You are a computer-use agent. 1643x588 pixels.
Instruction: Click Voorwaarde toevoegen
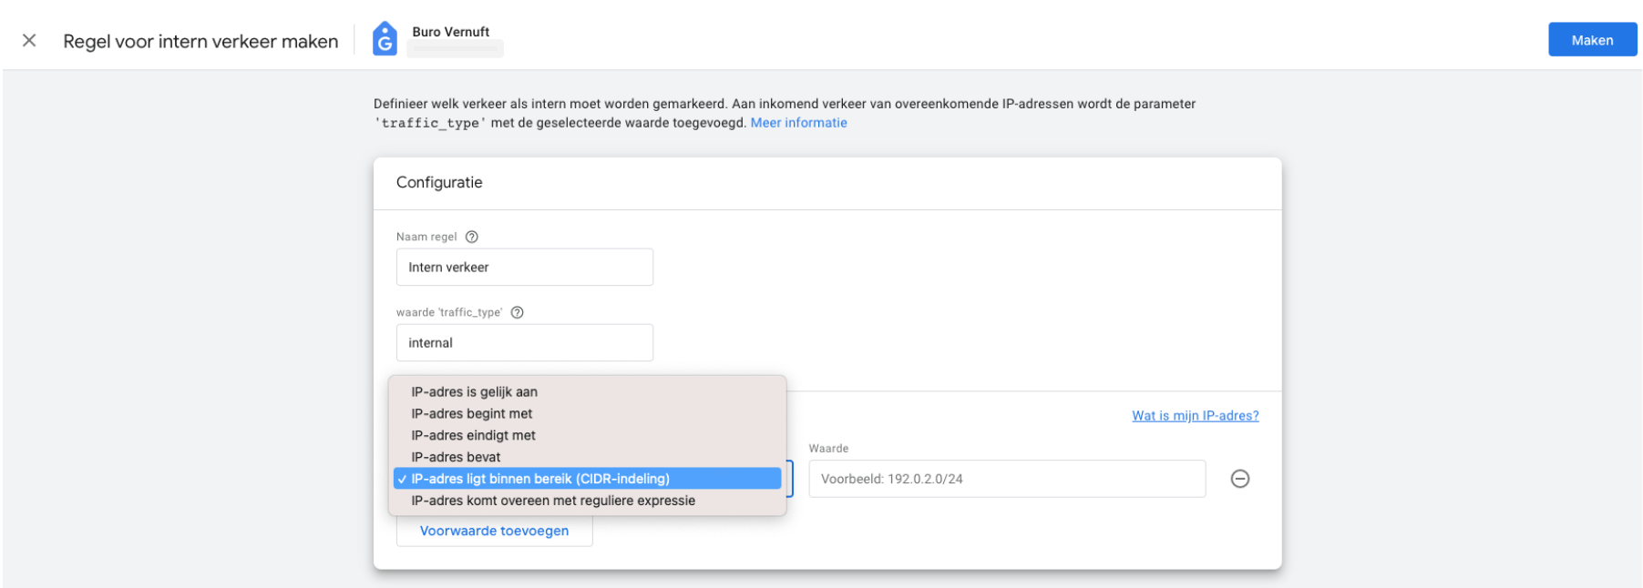click(x=494, y=531)
